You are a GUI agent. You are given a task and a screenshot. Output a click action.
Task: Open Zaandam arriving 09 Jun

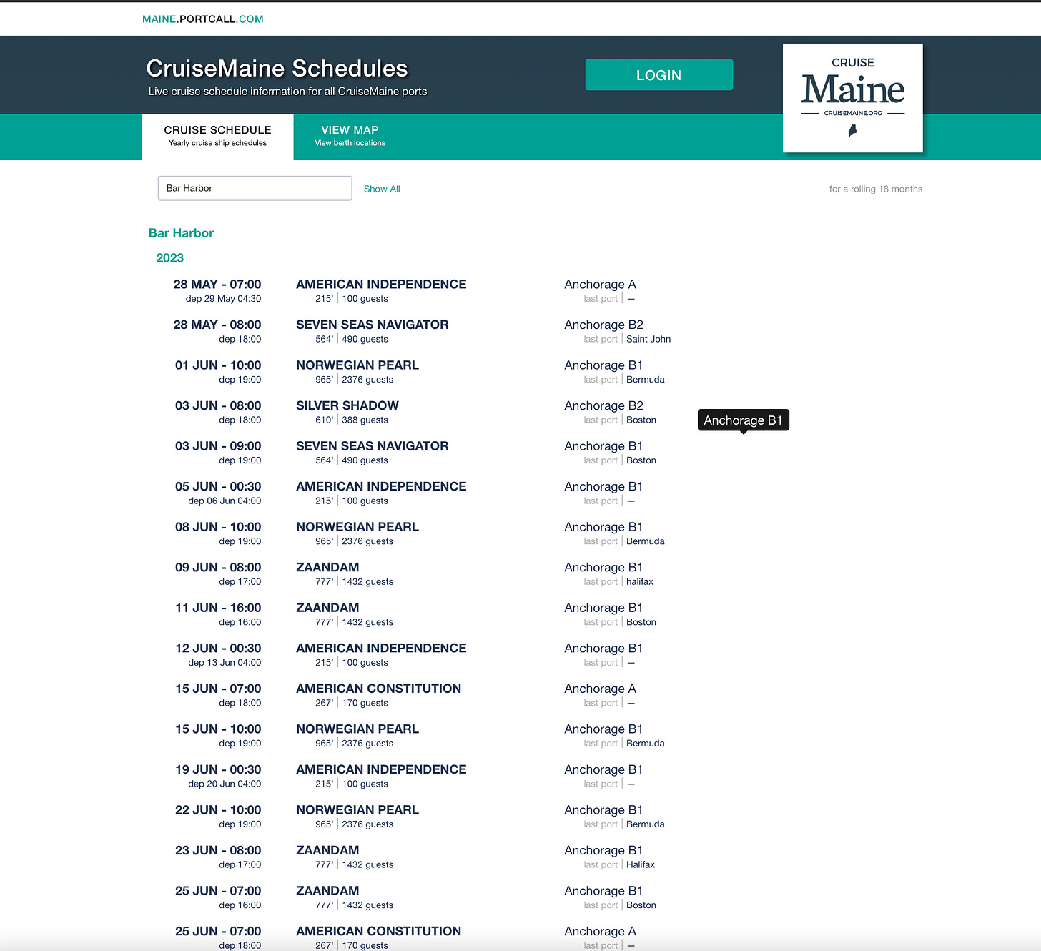pyautogui.click(x=327, y=567)
